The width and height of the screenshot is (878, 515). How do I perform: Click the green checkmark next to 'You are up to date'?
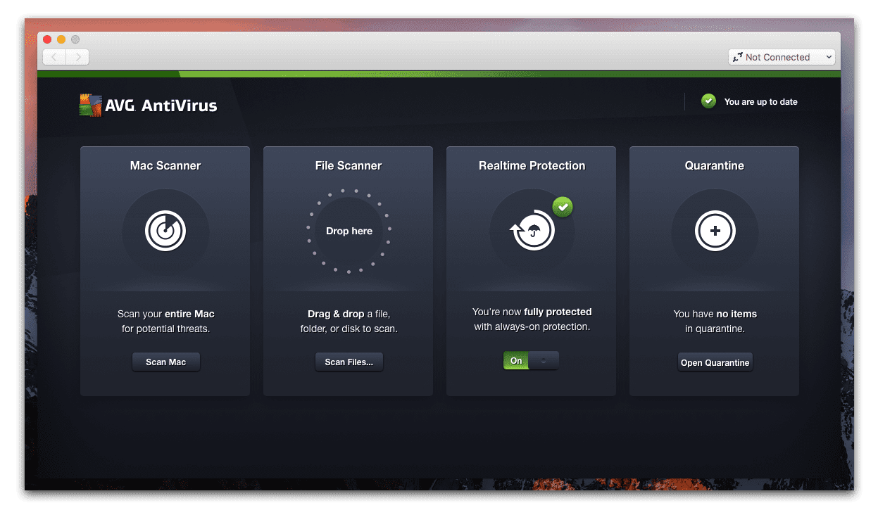pyautogui.click(x=708, y=101)
